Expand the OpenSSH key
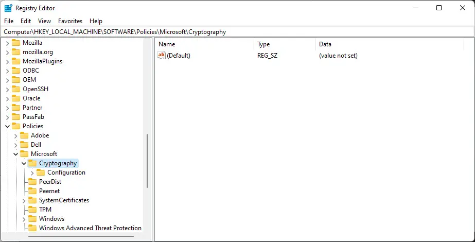 (x=8, y=90)
